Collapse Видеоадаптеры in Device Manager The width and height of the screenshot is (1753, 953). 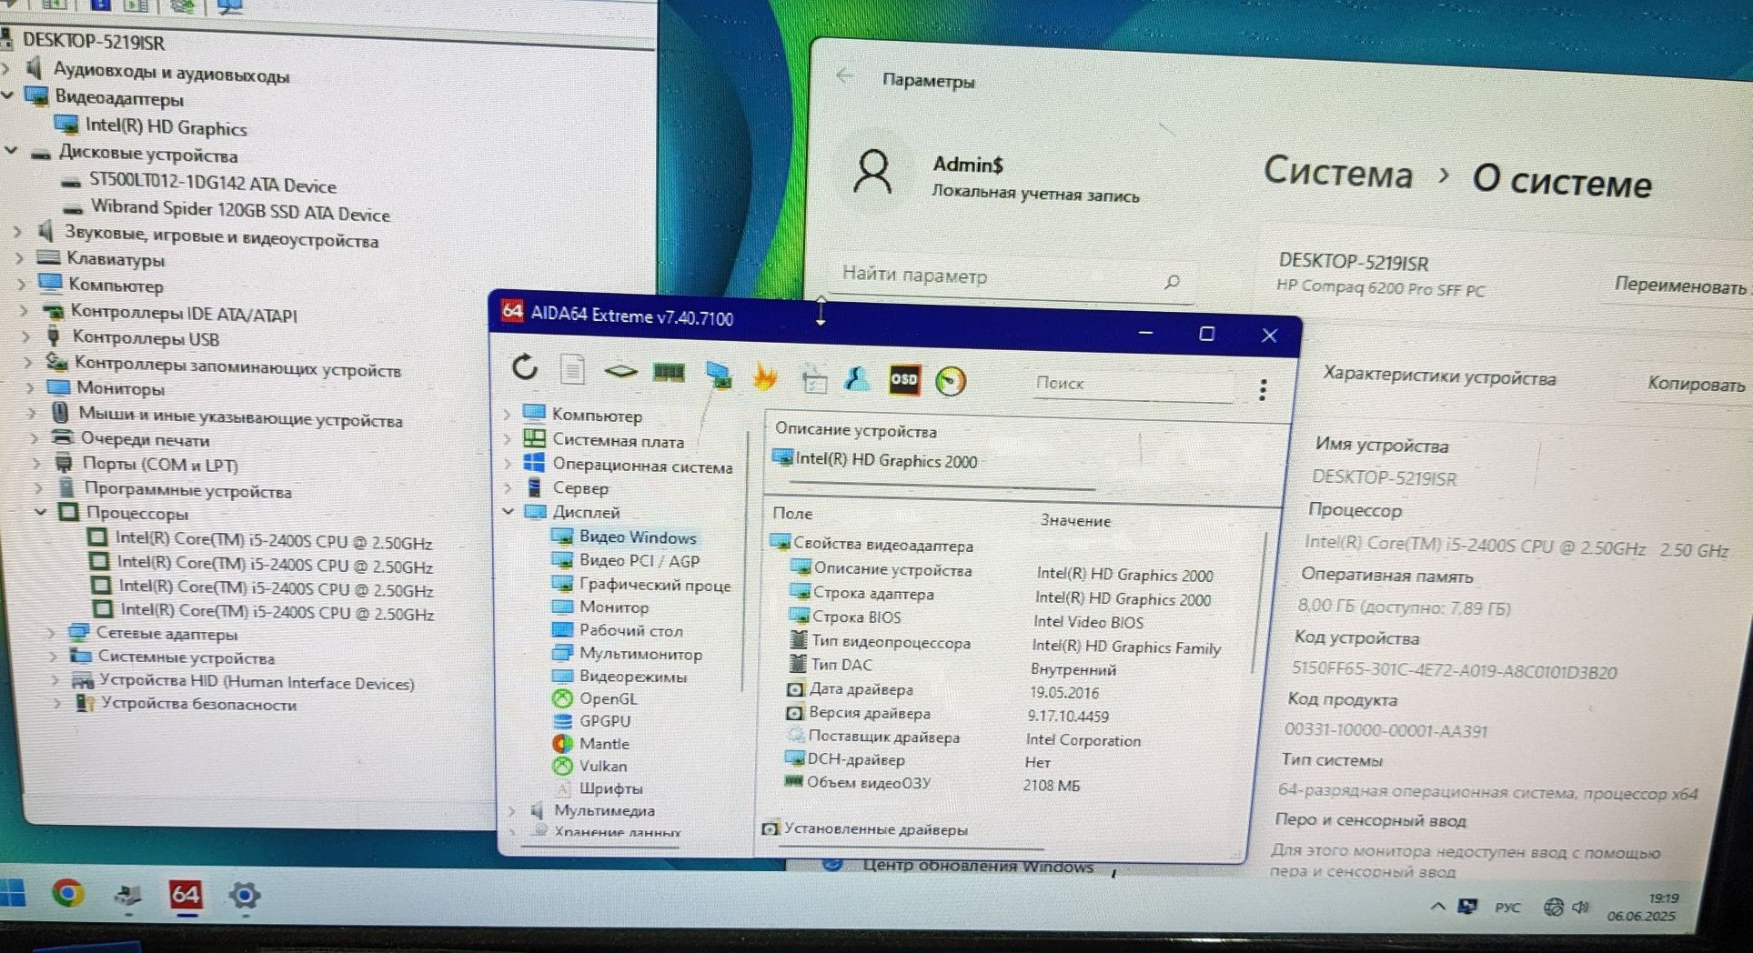[8, 95]
